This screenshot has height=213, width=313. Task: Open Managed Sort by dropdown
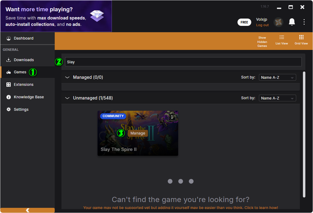[277, 78]
